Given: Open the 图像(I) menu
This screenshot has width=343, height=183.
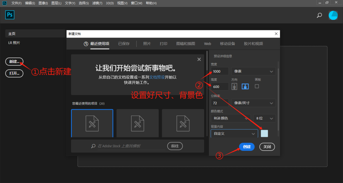Looking at the screenshot, I should 43,3.
